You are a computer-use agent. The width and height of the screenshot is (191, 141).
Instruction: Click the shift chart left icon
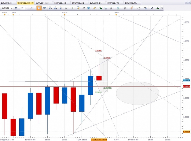coord(50,8)
